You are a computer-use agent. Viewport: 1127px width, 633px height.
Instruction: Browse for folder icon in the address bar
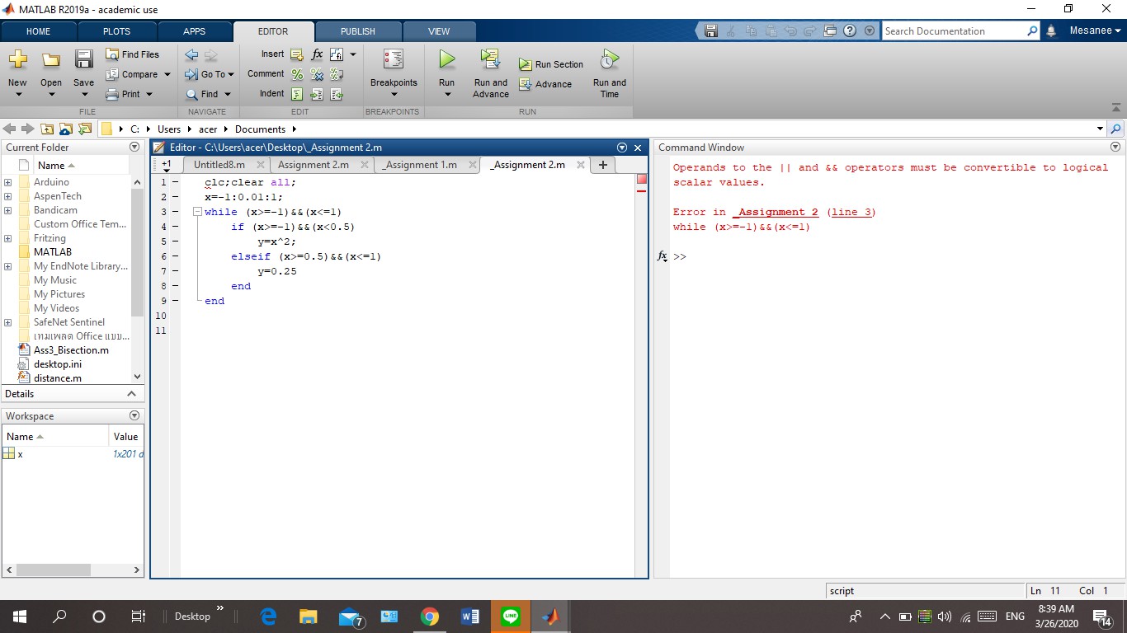[65, 129]
